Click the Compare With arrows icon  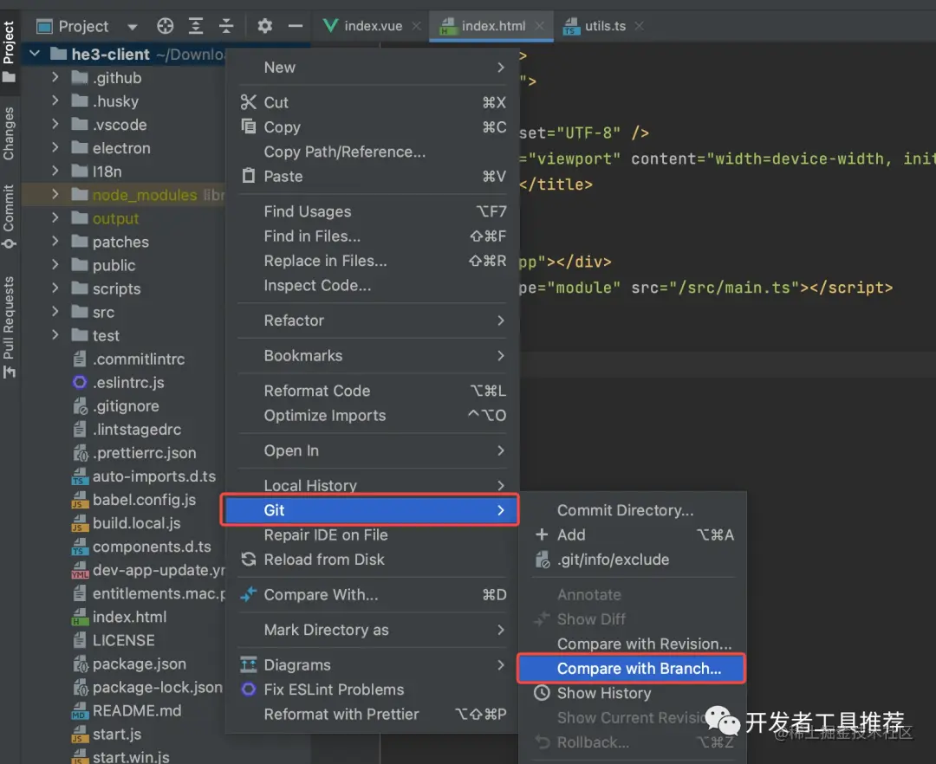pos(249,594)
